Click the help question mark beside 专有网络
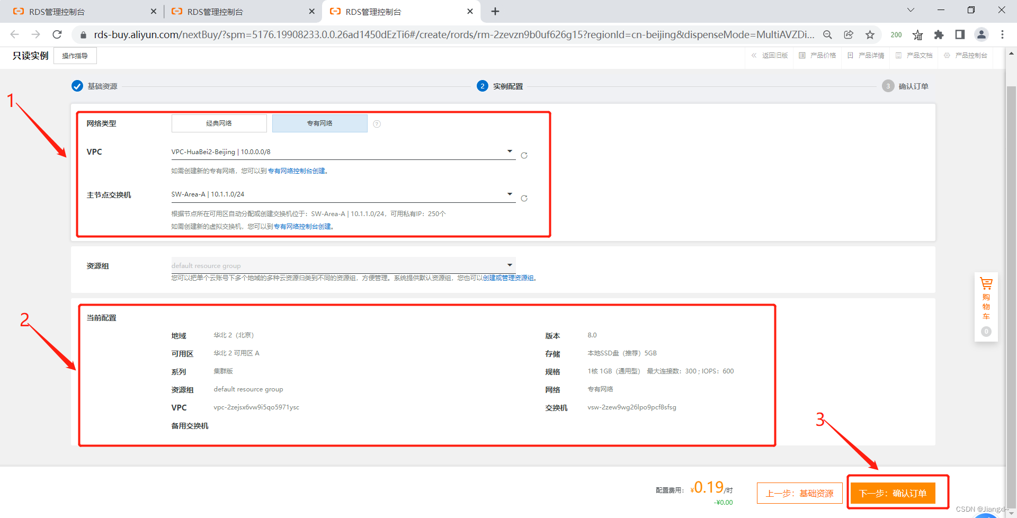Viewport: 1017px width, 518px height. [x=377, y=124]
